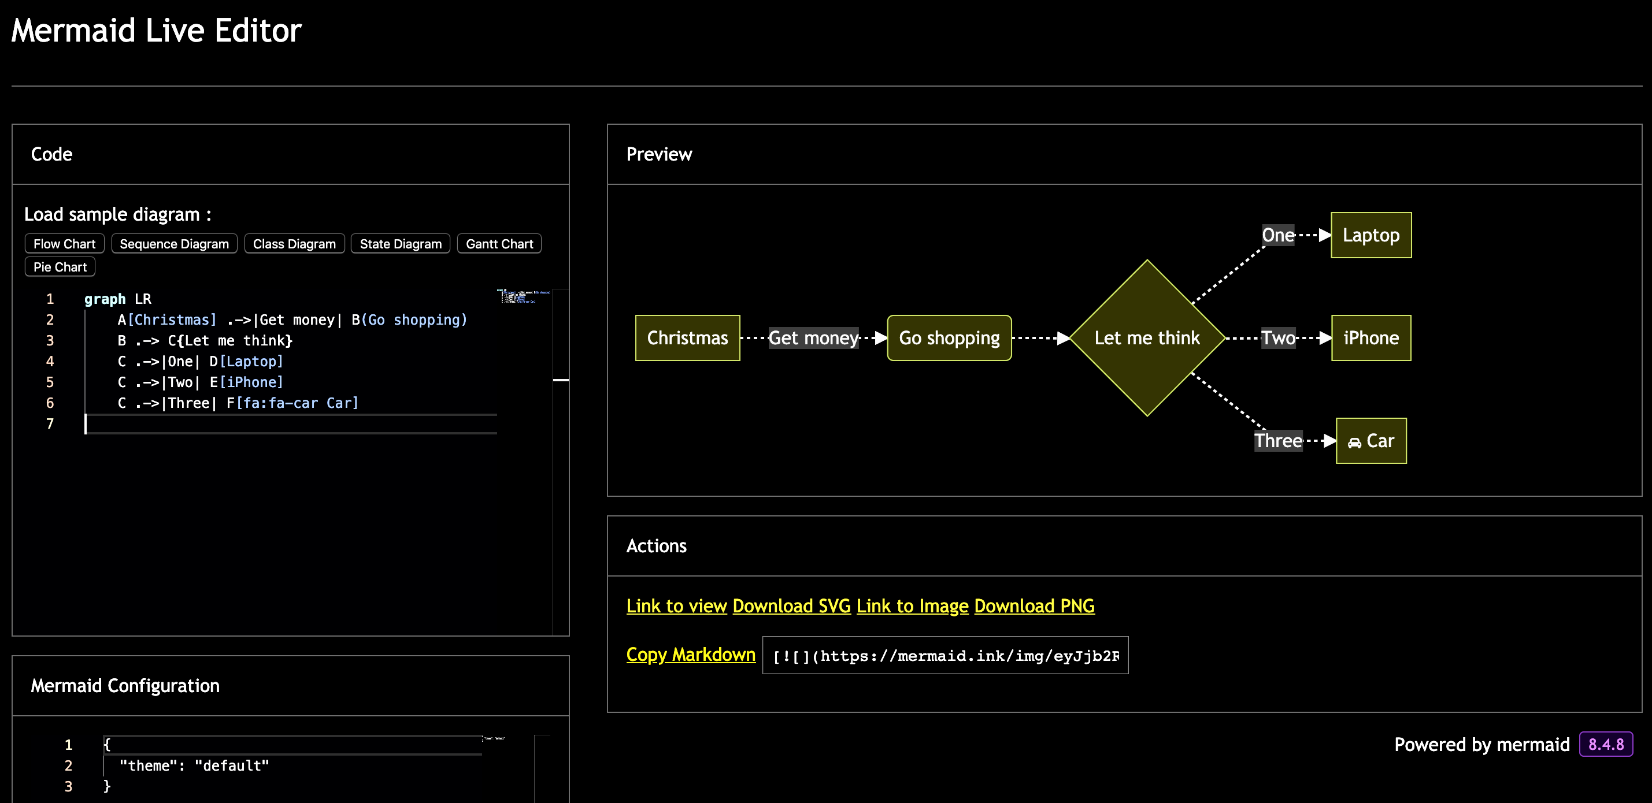Click the iPhone node in diagram
This screenshot has width=1652, height=803.
click(x=1371, y=338)
